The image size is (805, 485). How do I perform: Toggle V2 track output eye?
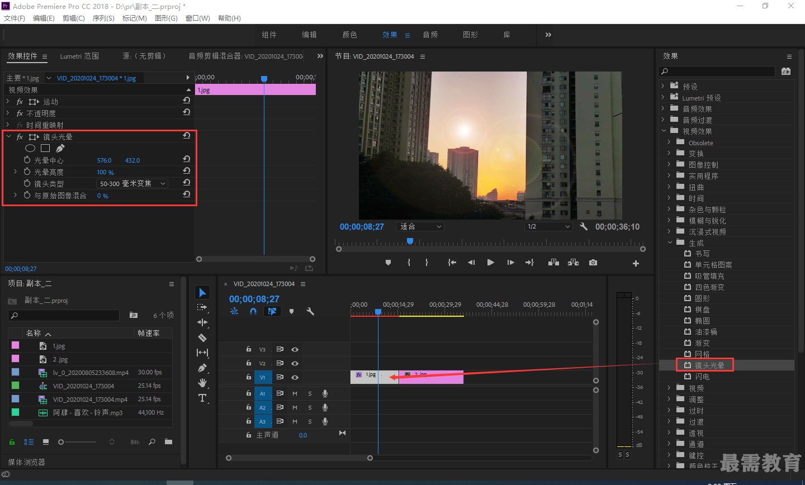tap(295, 363)
